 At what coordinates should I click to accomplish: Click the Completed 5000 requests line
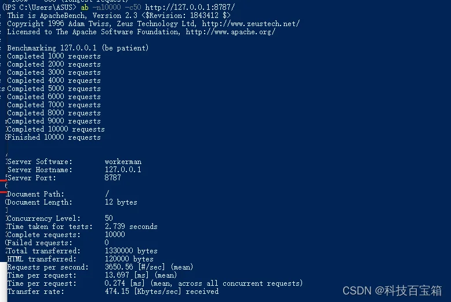click(54, 89)
